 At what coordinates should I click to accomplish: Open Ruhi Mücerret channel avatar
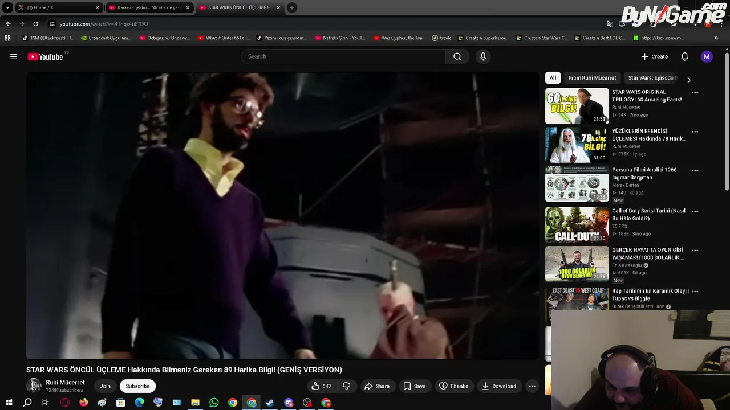coord(34,386)
